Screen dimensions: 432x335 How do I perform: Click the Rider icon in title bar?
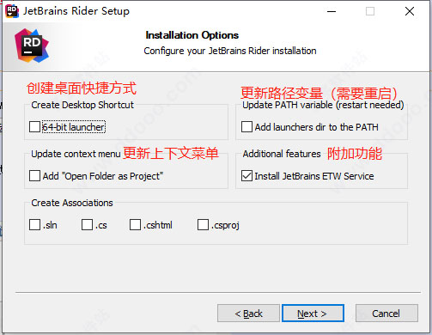12,11
